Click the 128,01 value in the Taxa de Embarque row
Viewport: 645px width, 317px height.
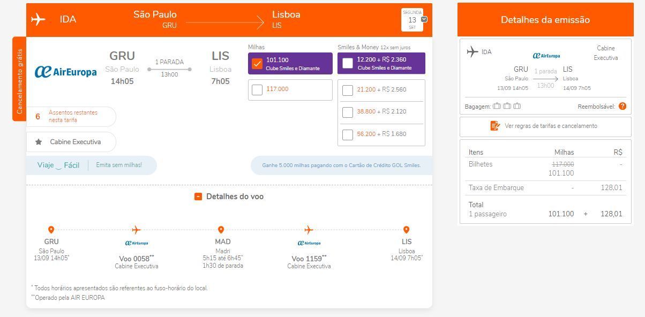[x=611, y=188]
